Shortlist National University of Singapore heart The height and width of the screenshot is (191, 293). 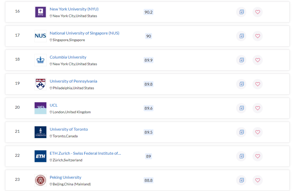pyautogui.click(x=258, y=36)
